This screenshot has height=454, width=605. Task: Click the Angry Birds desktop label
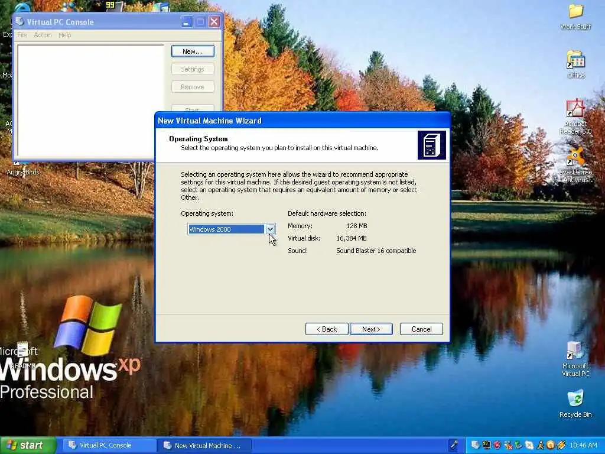(x=23, y=172)
